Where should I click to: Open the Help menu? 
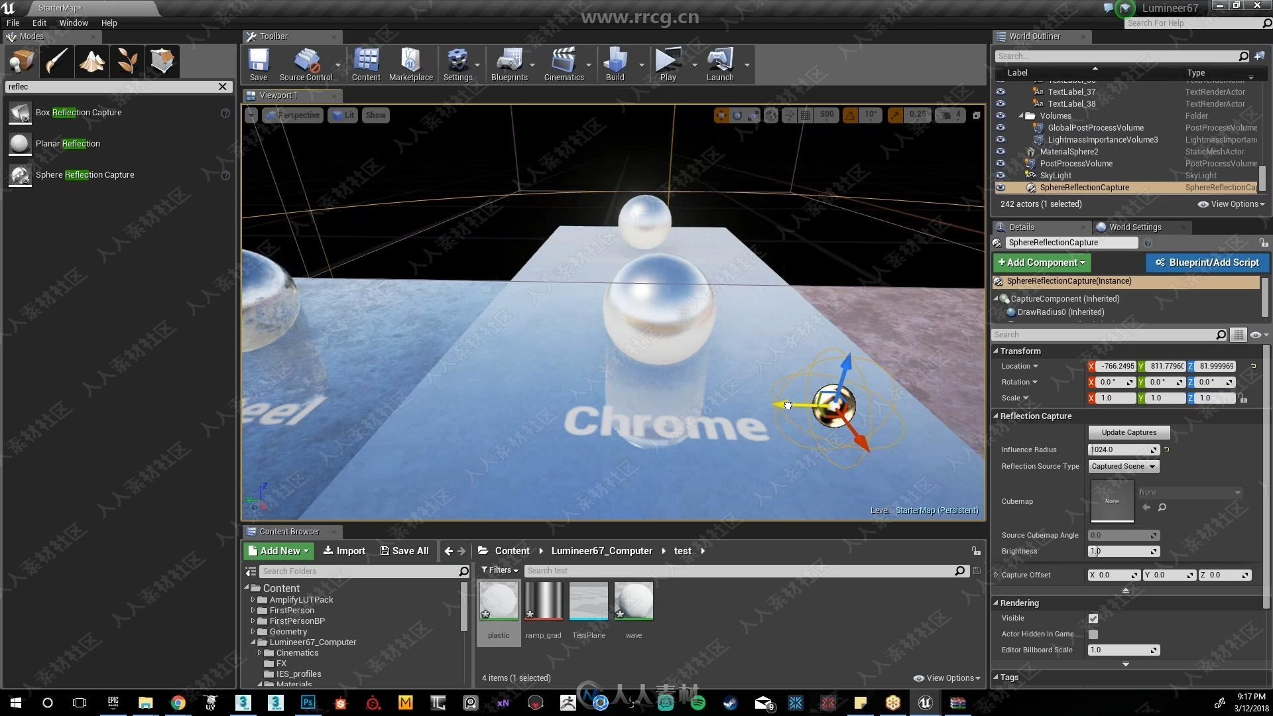click(x=109, y=23)
